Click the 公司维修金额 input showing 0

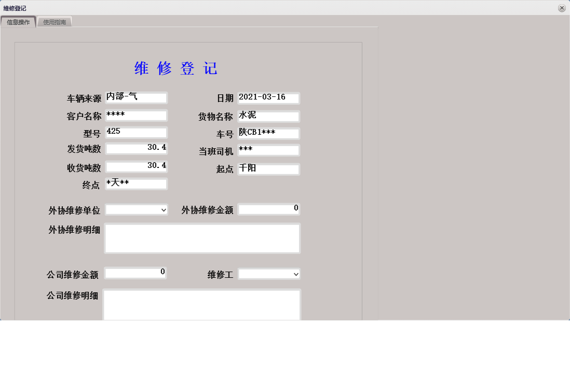(x=136, y=273)
